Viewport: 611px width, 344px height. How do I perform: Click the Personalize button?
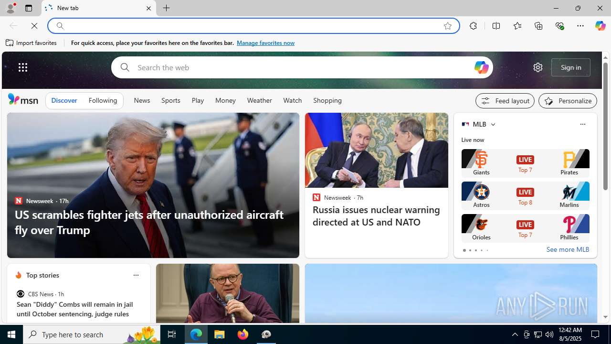[x=568, y=101]
